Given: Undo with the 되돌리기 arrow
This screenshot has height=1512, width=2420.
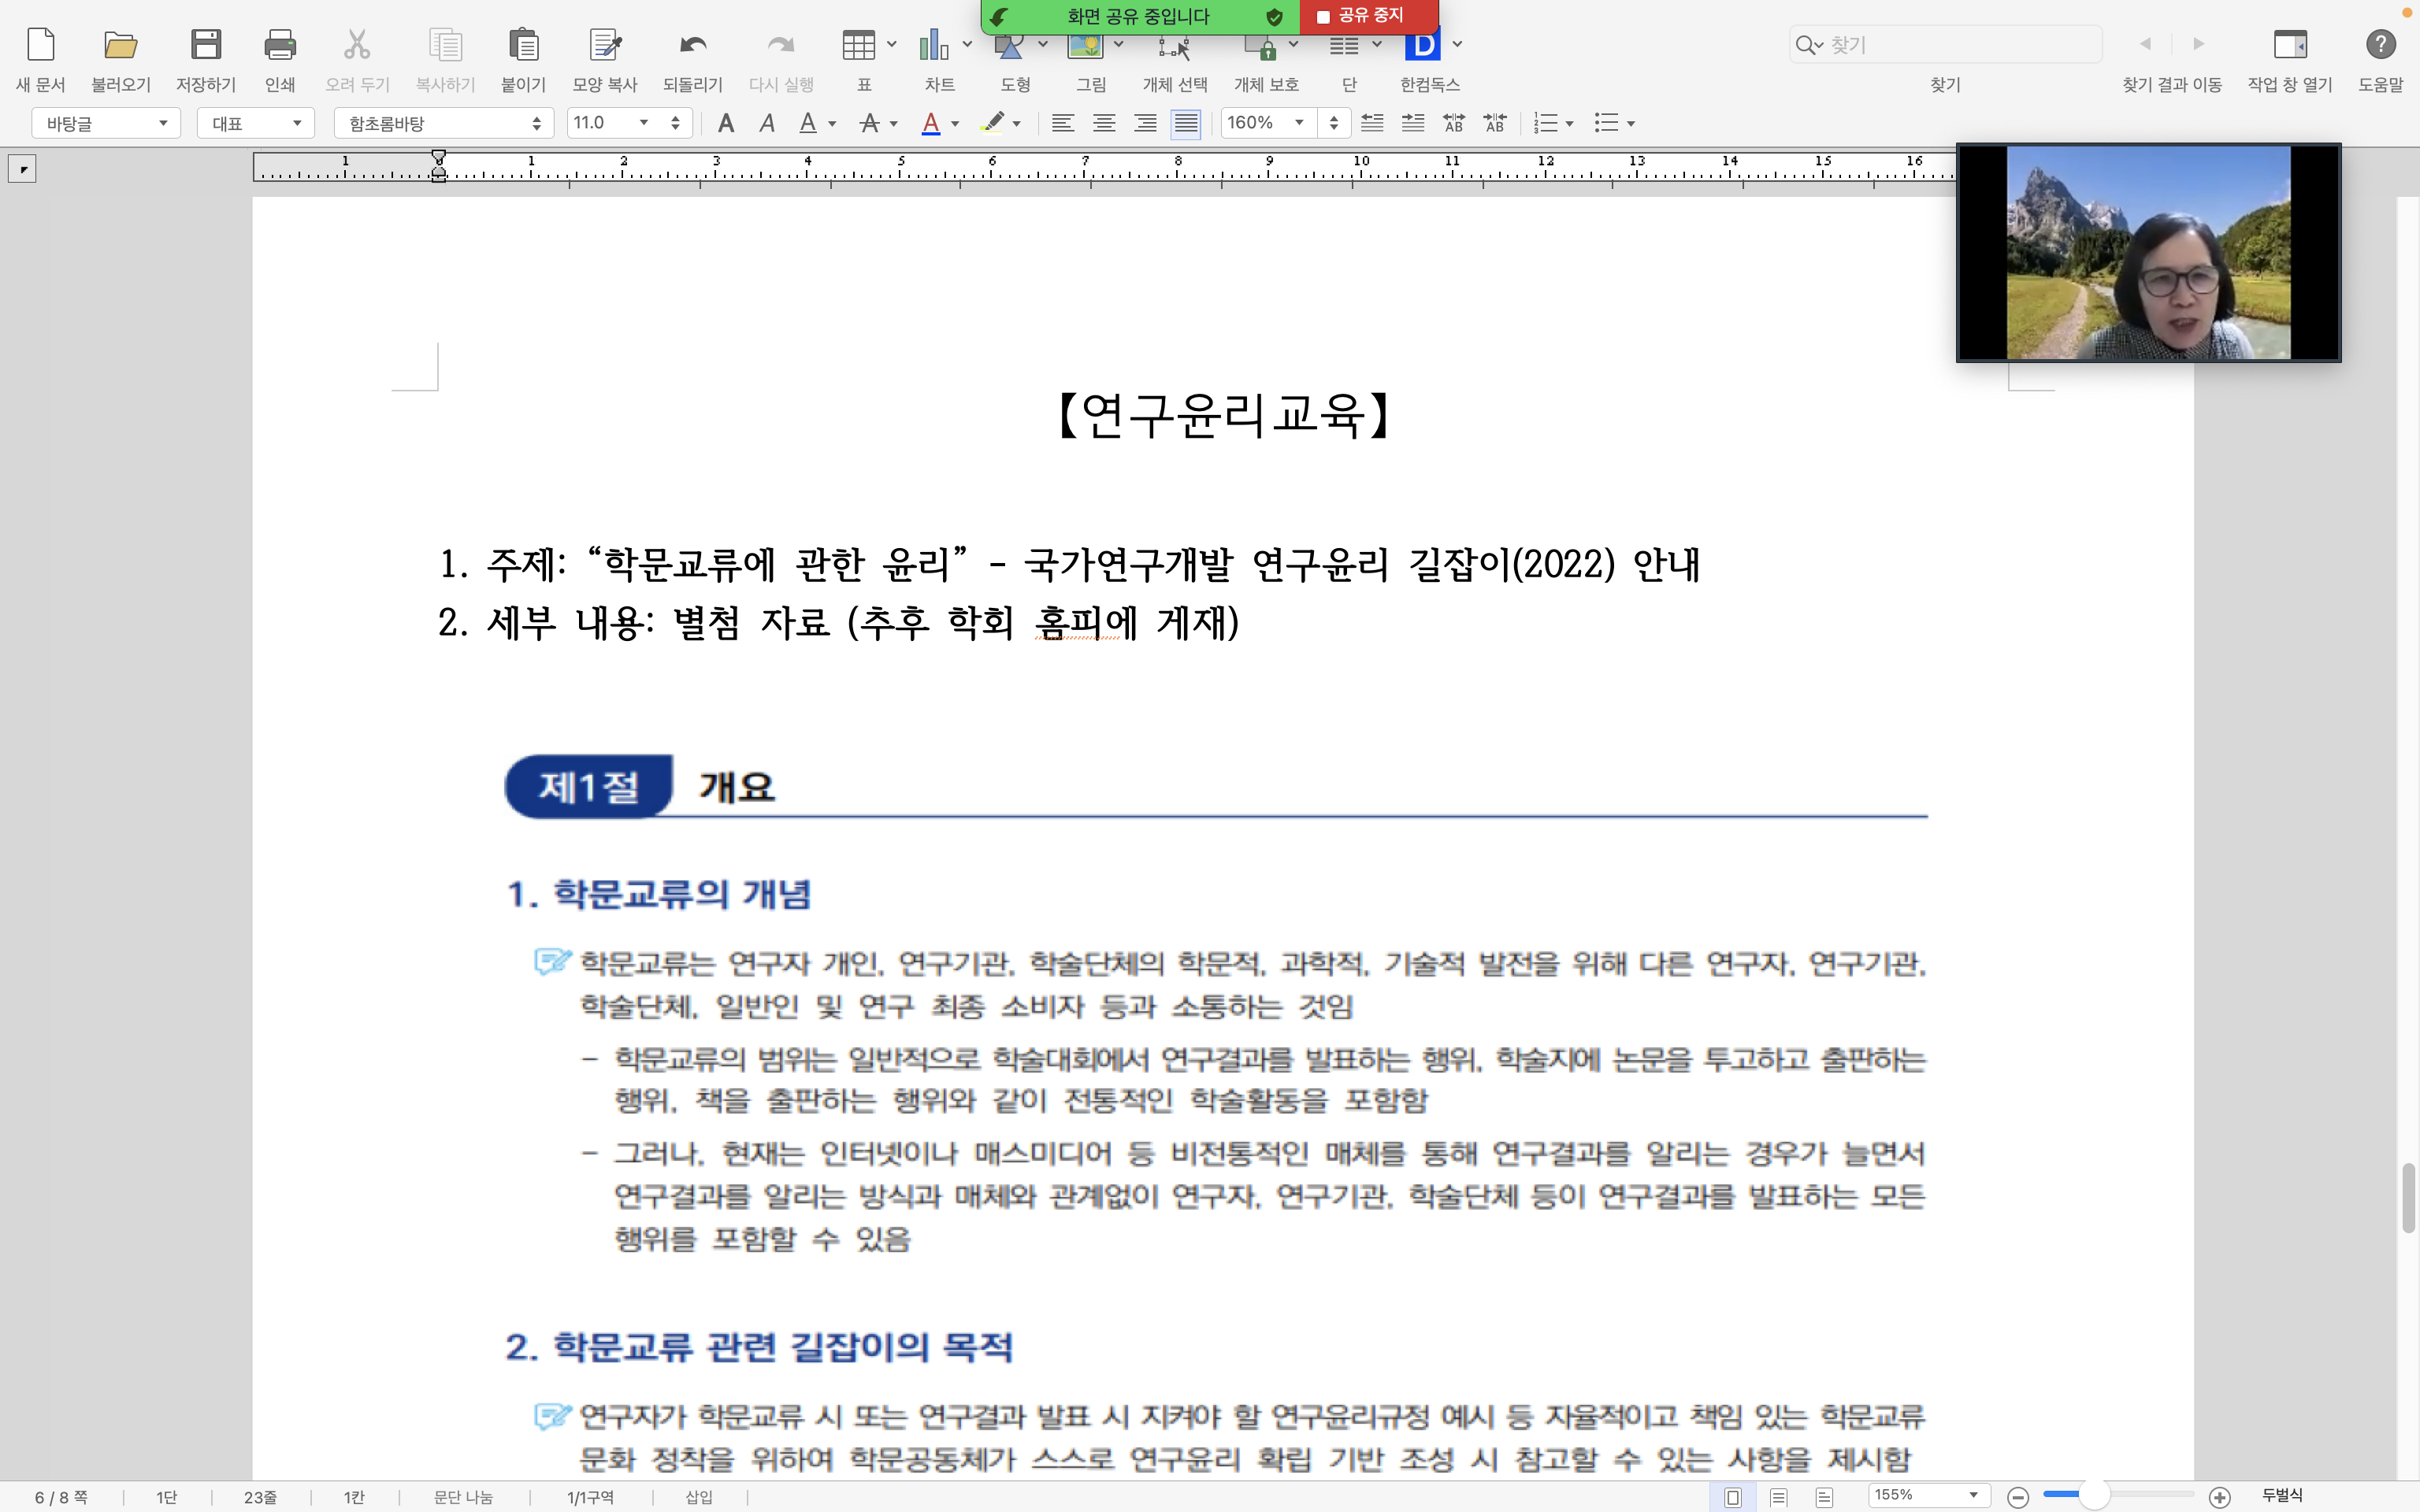Looking at the screenshot, I should 693,45.
